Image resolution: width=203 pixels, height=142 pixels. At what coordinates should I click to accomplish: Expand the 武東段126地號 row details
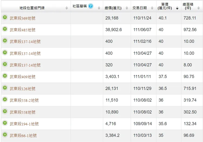tap(5, 88)
